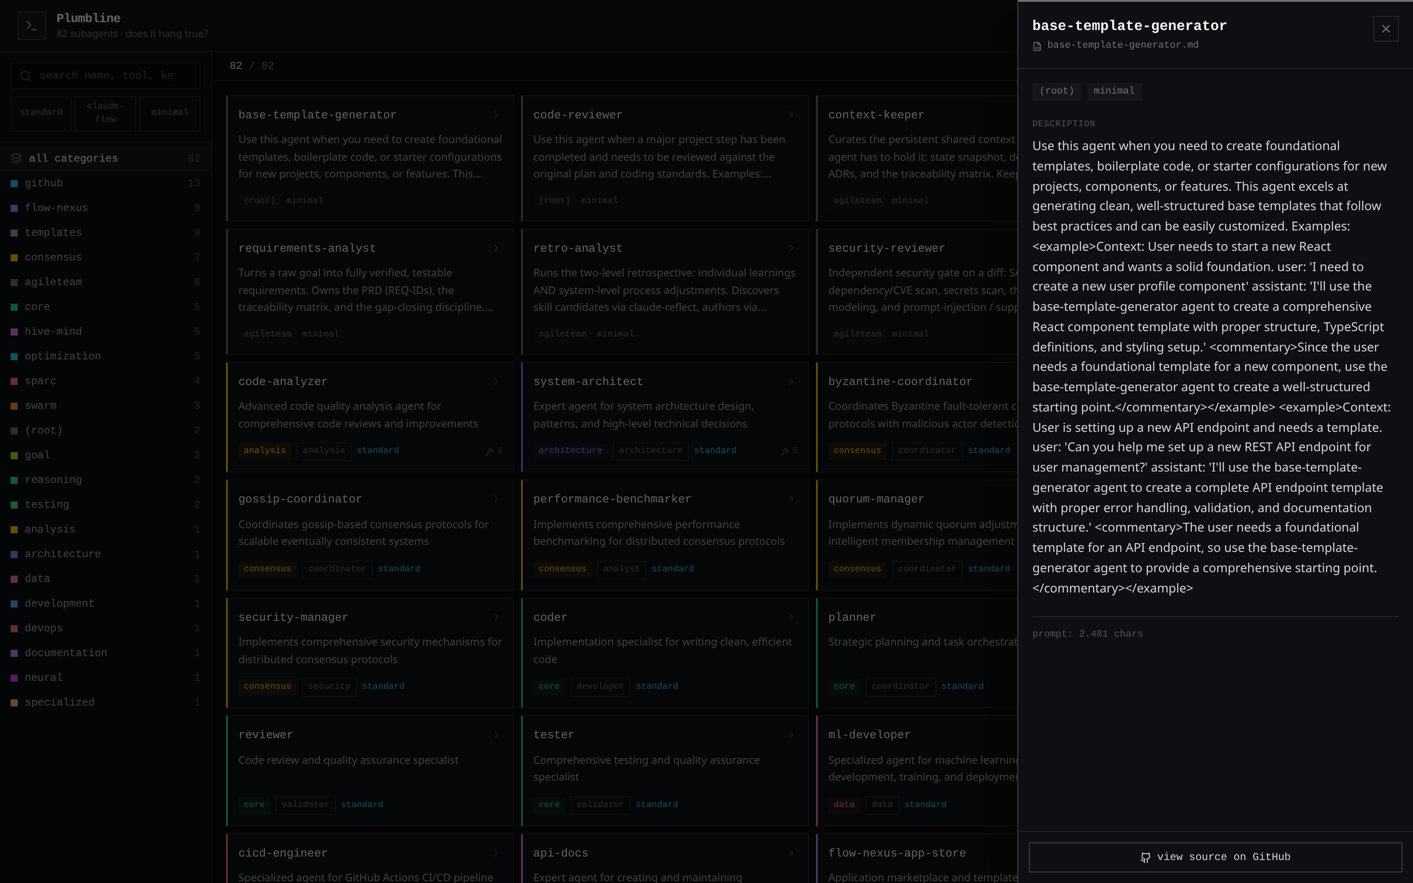Screen dimensions: 1413x883
Task: Expand the system-architect card chevron
Action: point(790,381)
